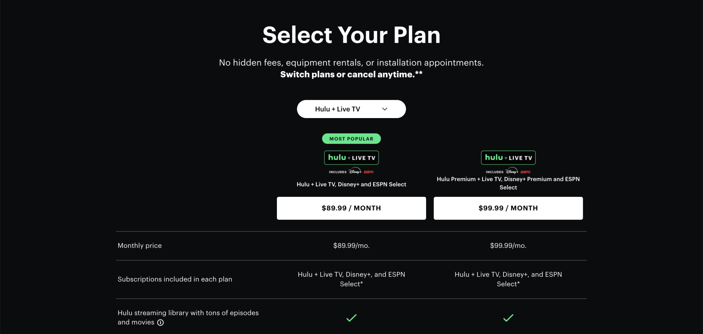The height and width of the screenshot is (334, 703).
Task: Click the dropdown chevron next to Hulu + Live TV
Action: (384, 109)
